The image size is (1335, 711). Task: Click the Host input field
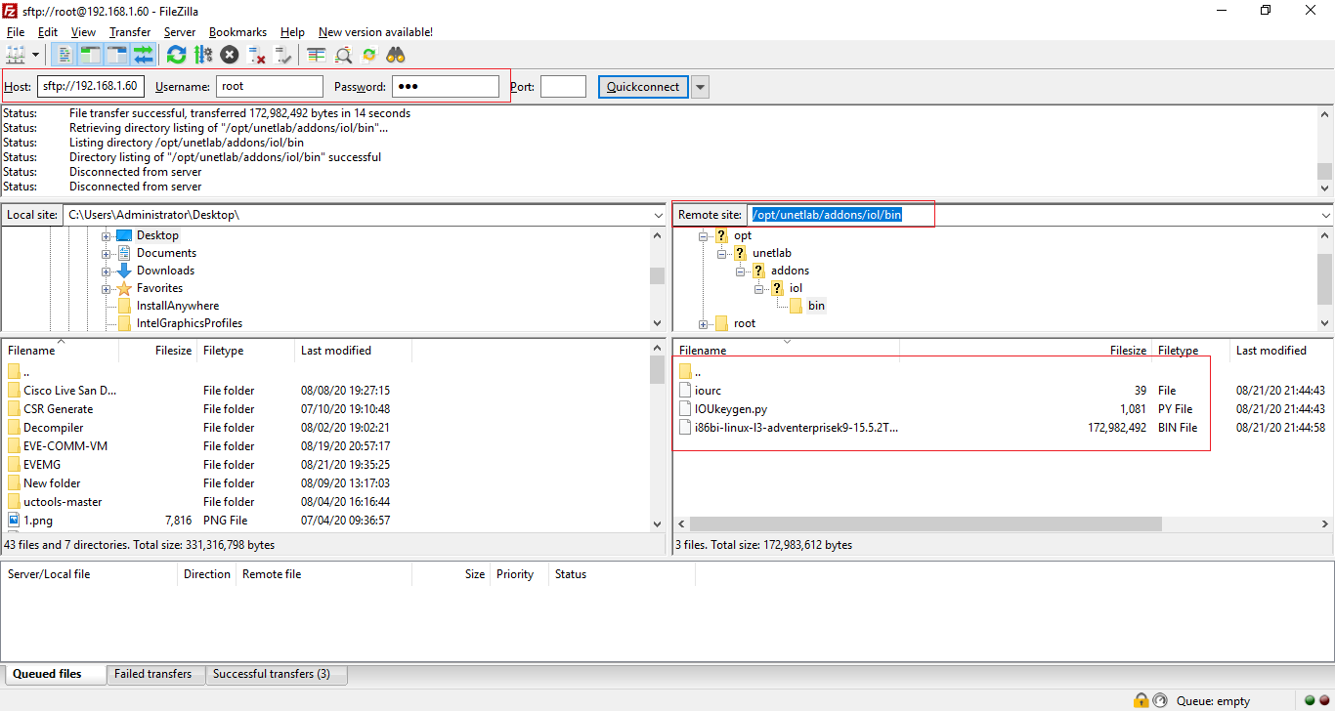coord(91,87)
